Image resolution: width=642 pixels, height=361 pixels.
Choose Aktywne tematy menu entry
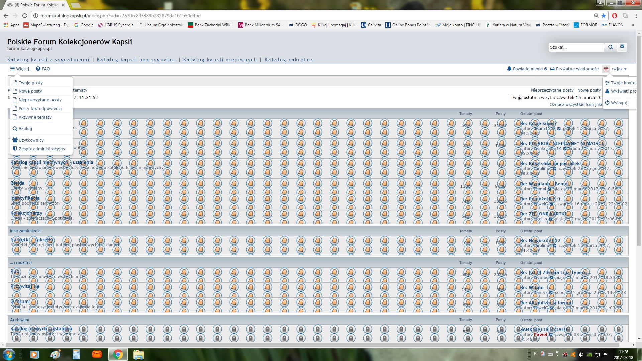[x=35, y=117]
